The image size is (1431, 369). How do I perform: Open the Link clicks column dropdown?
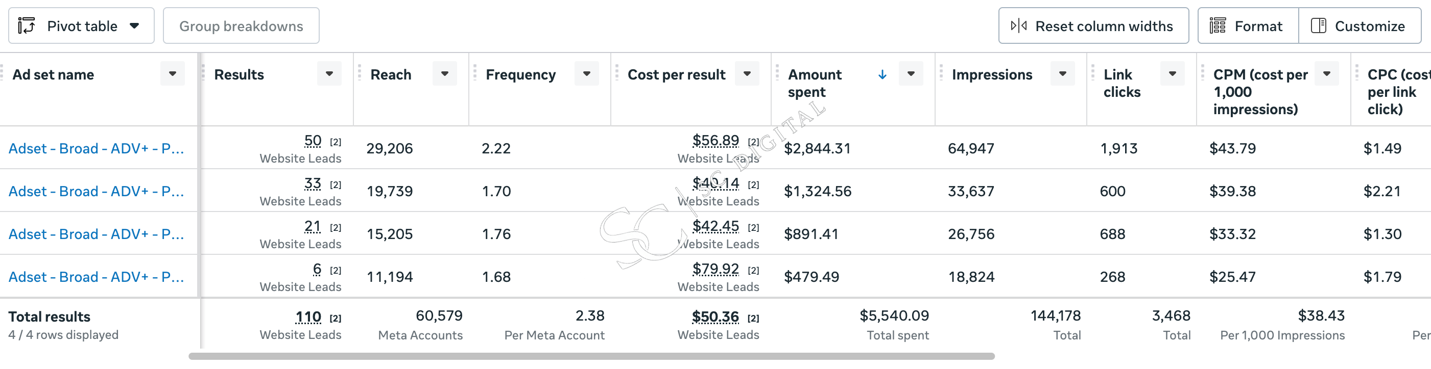(1173, 74)
